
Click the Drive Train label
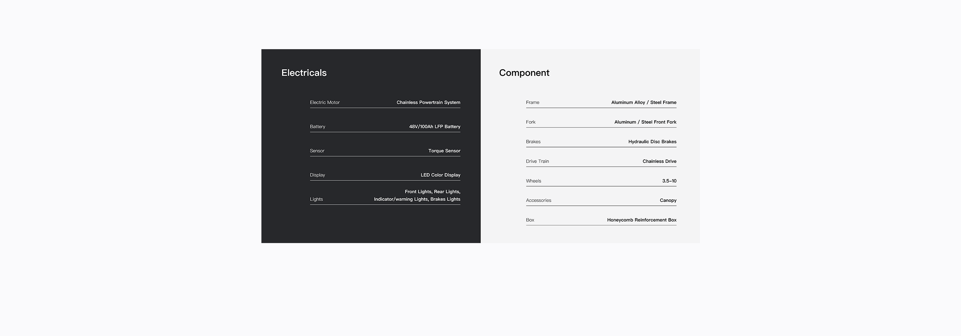tap(537, 161)
